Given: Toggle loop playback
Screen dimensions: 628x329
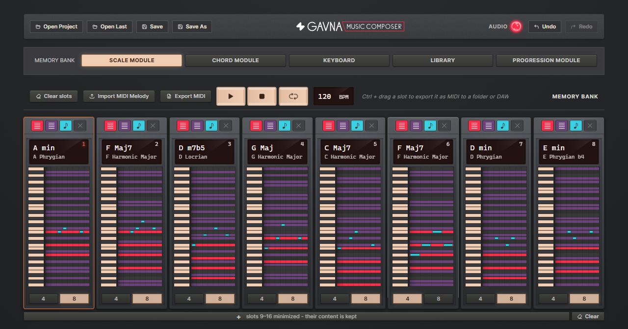Looking at the screenshot, I should [293, 96].
